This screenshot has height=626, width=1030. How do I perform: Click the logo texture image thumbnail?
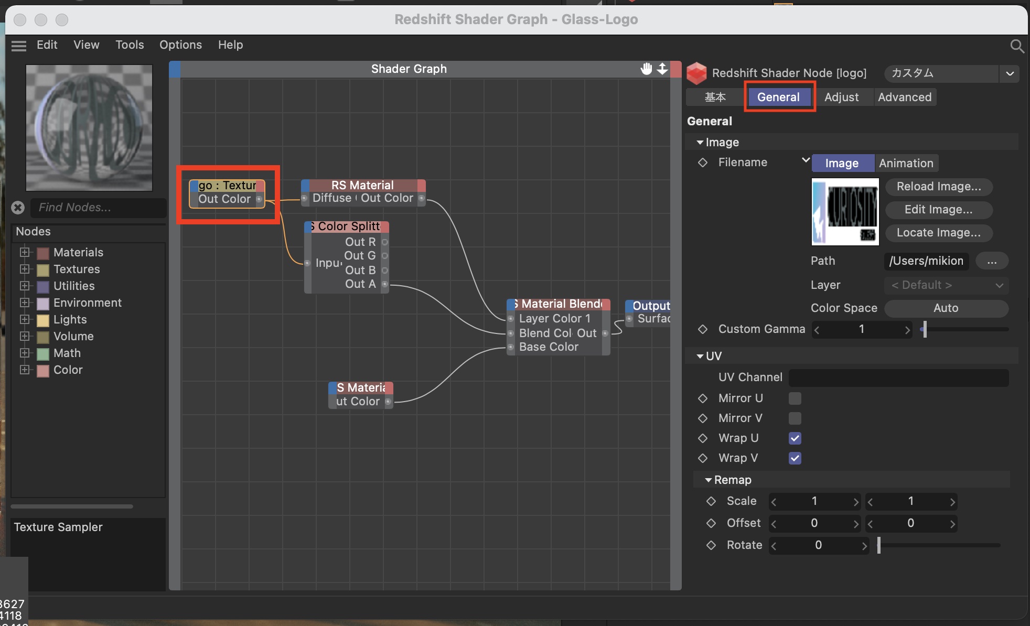[x=845, y=212]
